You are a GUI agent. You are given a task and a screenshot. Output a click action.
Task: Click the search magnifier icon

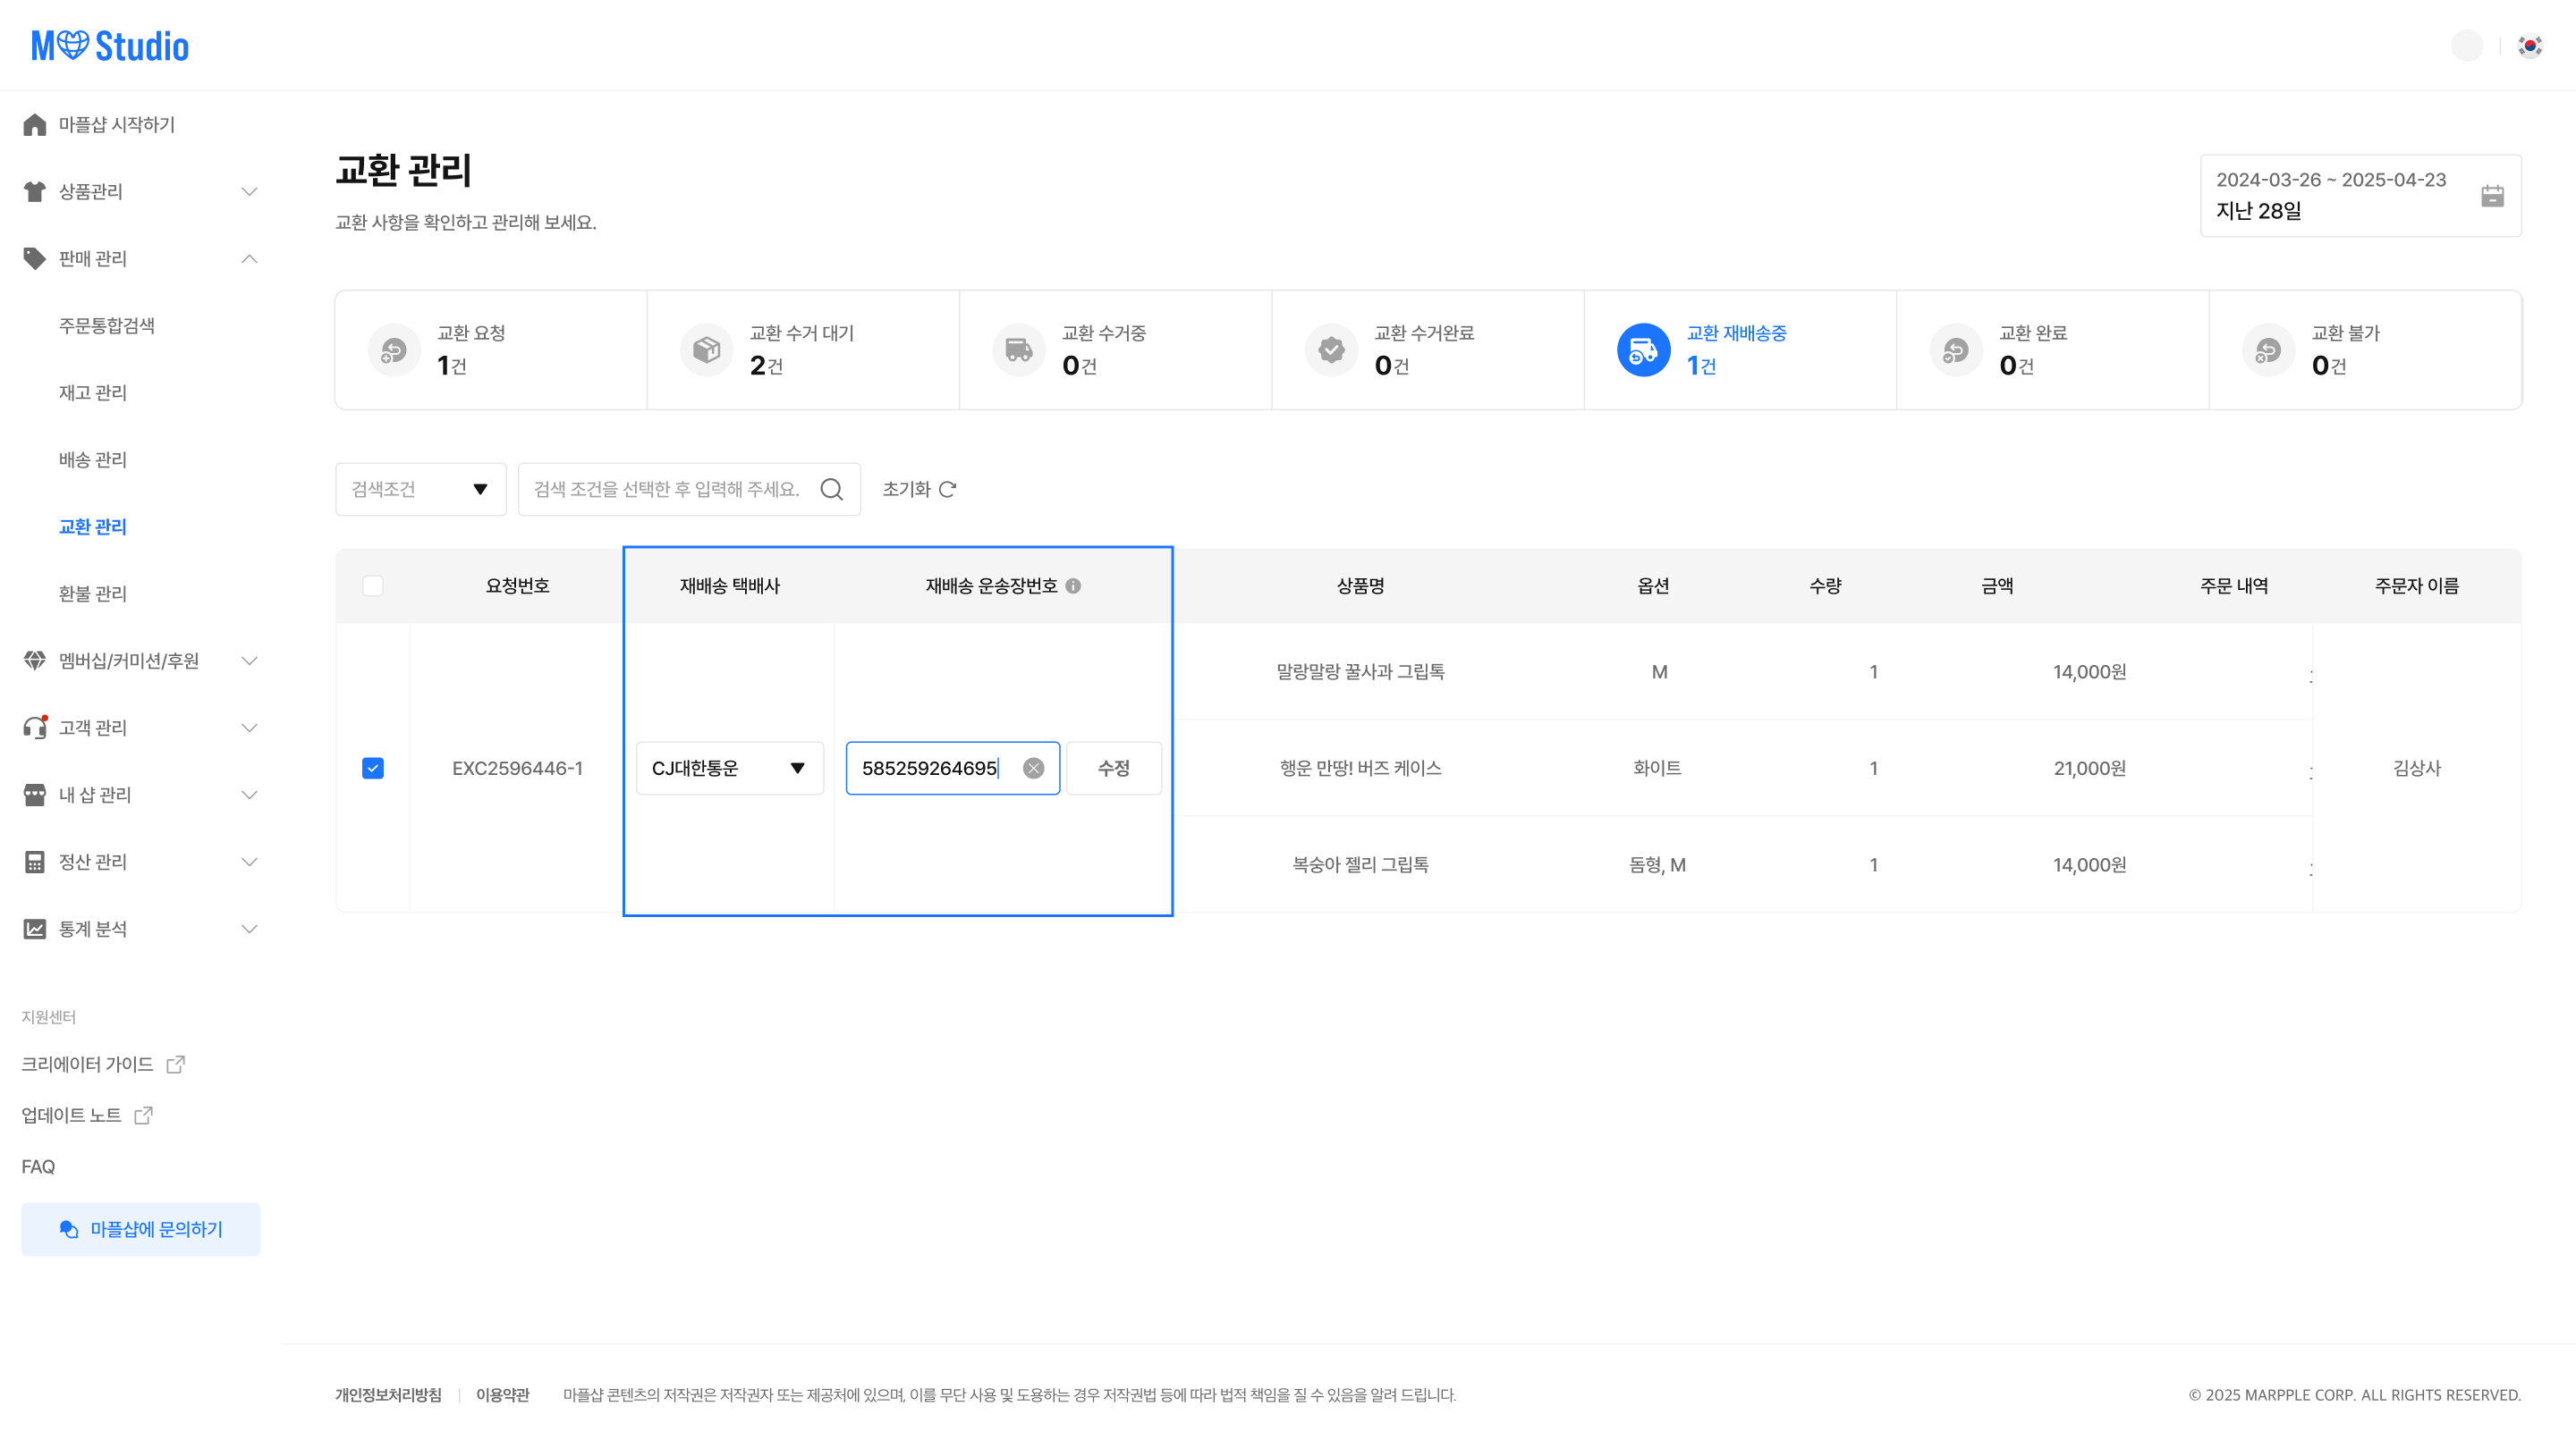tap(831, 489)
